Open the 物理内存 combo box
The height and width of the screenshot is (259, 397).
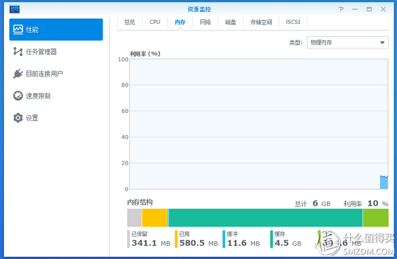(347, 42)
